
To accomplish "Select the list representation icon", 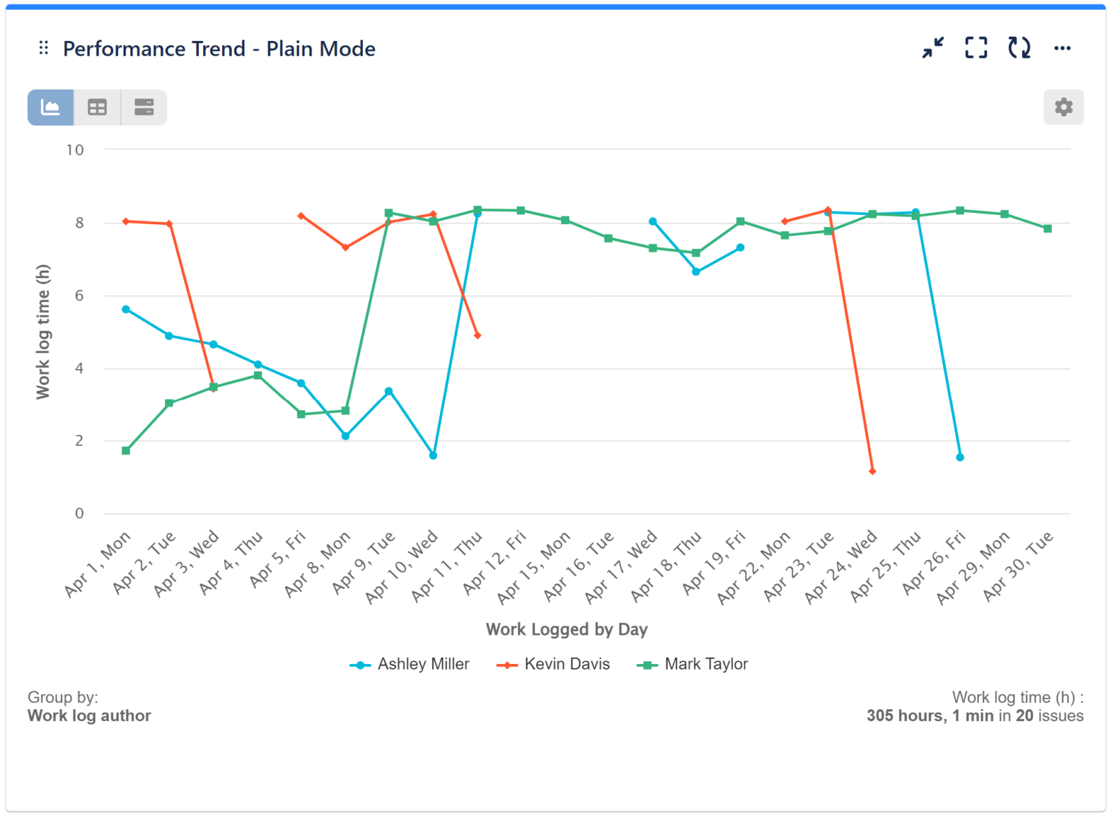I will click(144, 107).
